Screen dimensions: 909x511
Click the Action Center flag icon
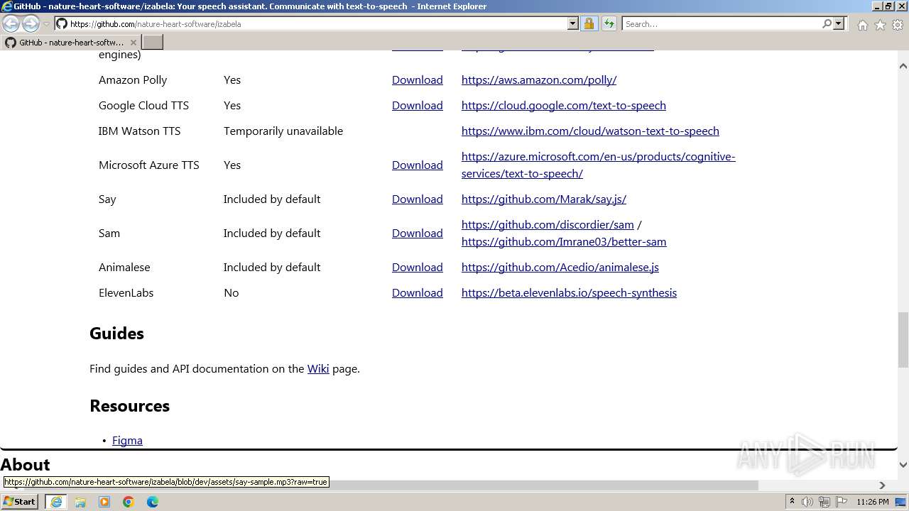coord(842,502)
